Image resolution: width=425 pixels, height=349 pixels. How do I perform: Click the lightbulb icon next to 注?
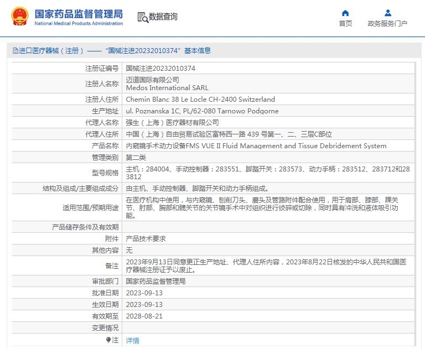pos(108,340)
